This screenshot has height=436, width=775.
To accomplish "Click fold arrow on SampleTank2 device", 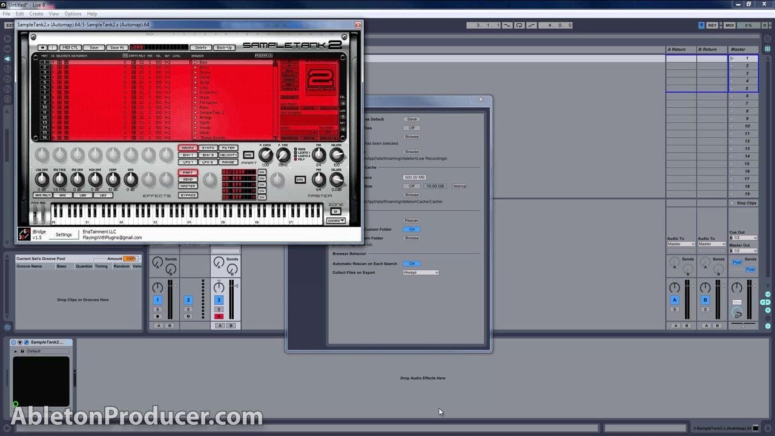I will click(x=20, y=342).
